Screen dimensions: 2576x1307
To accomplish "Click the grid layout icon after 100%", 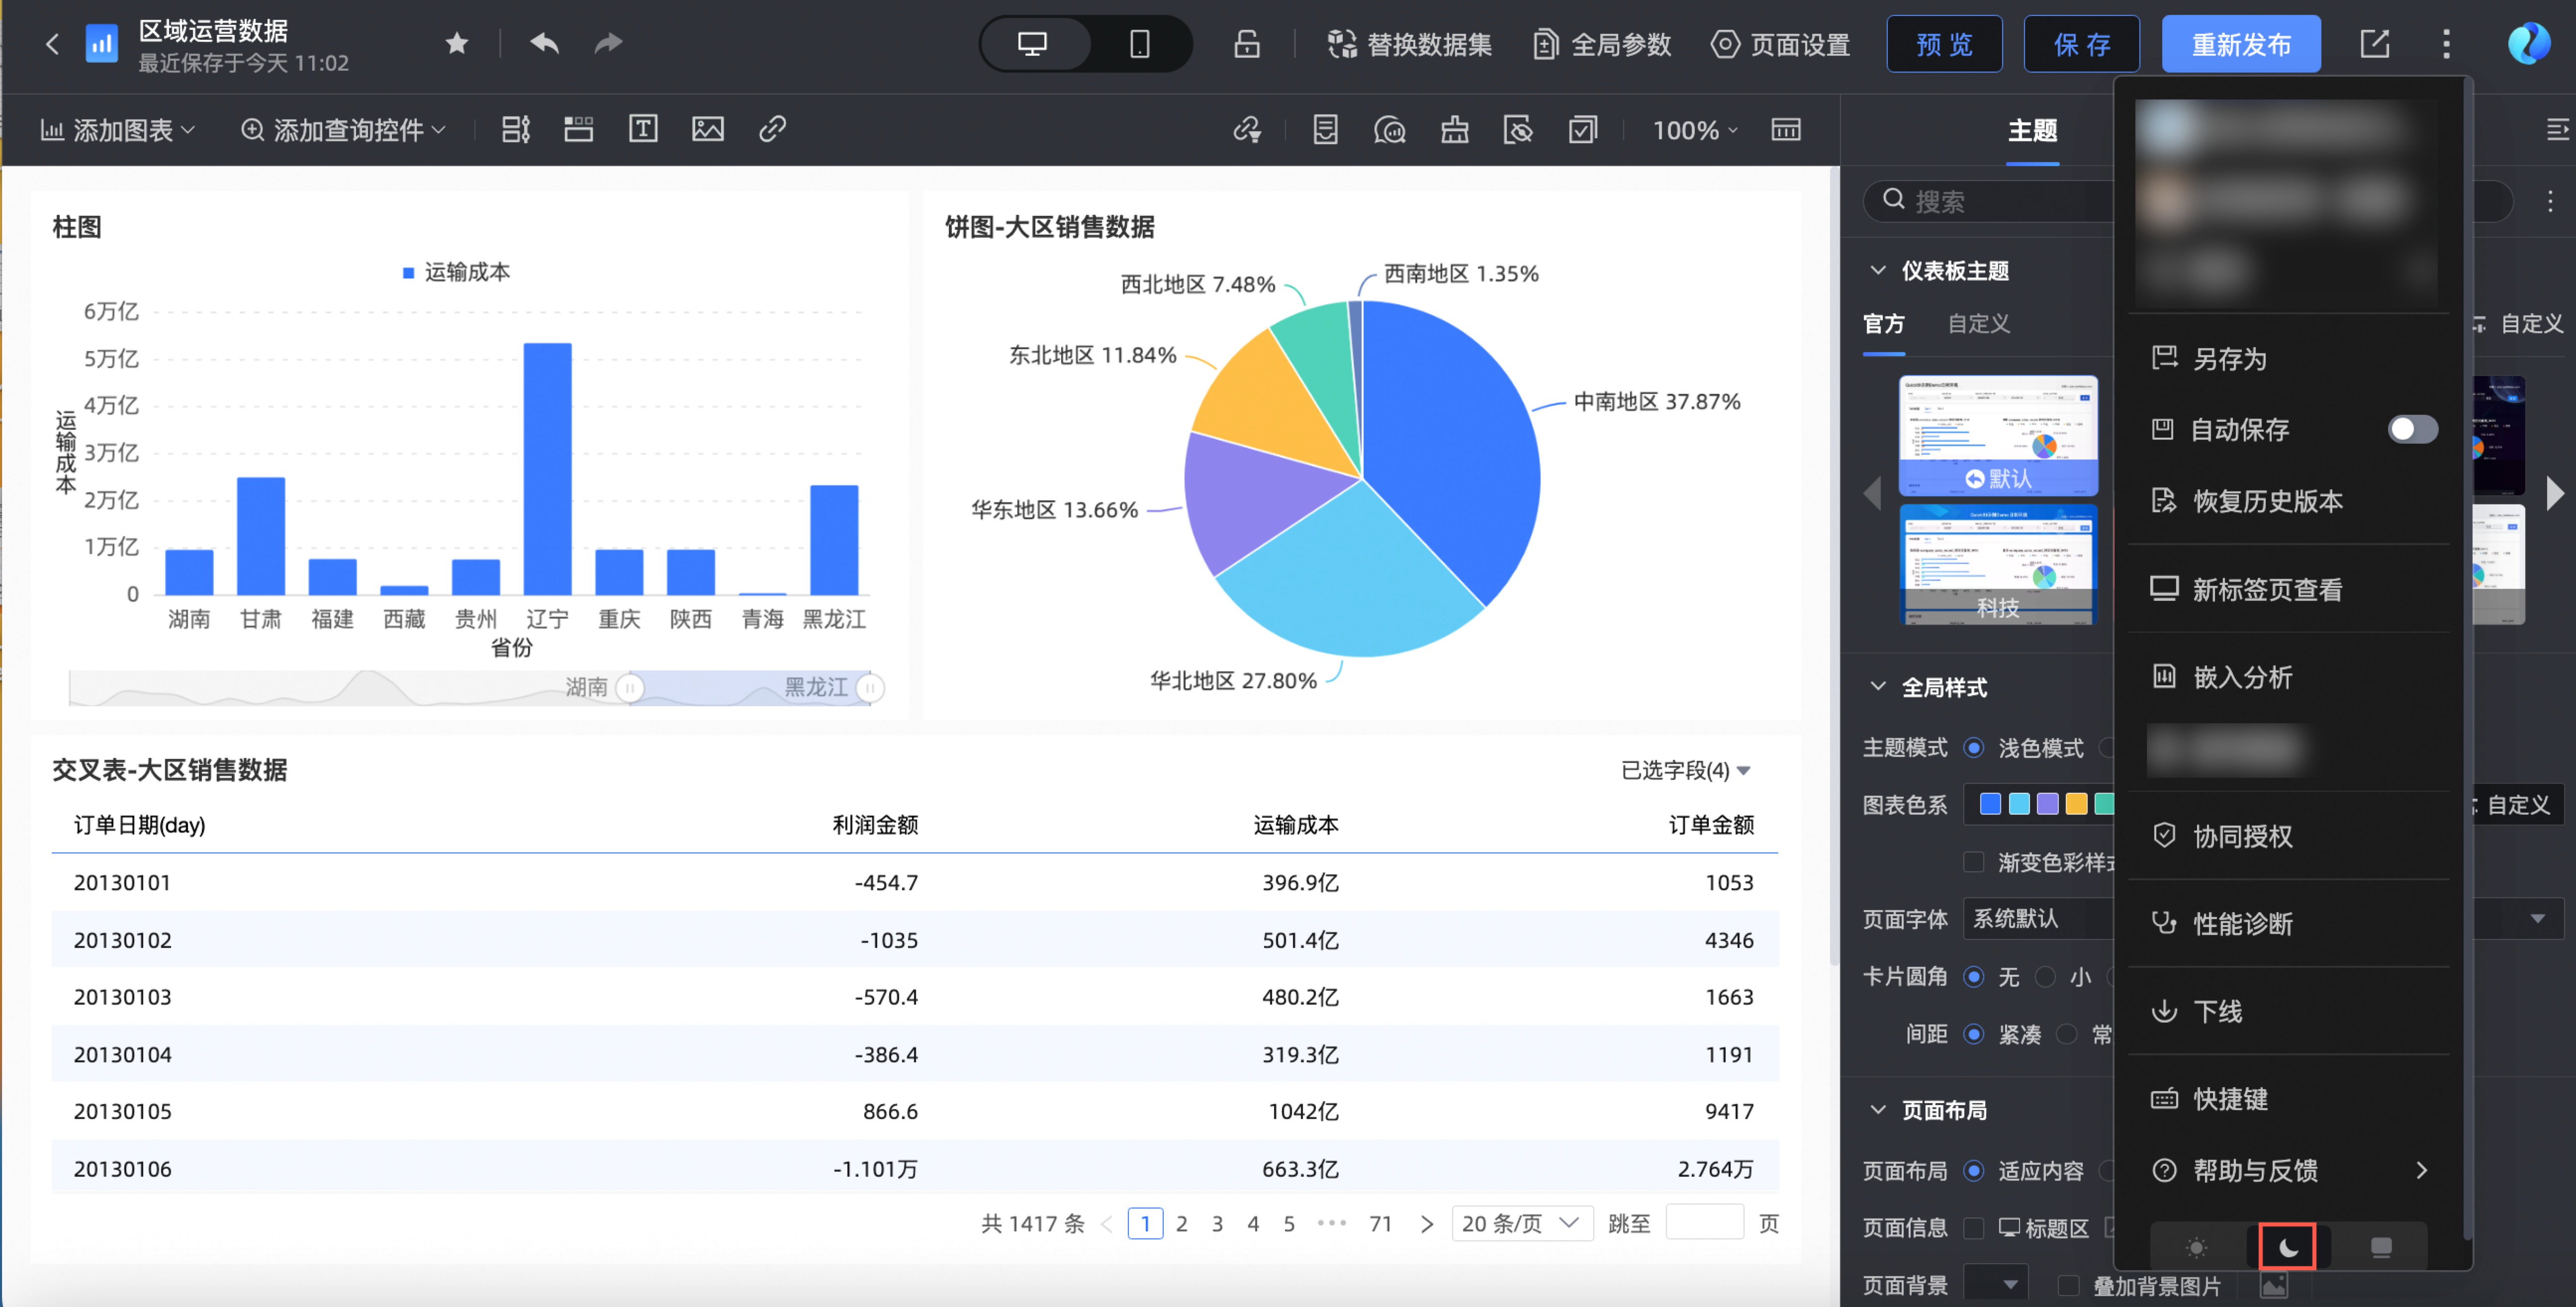I will pyautogui.click(x=1786, y=130).
